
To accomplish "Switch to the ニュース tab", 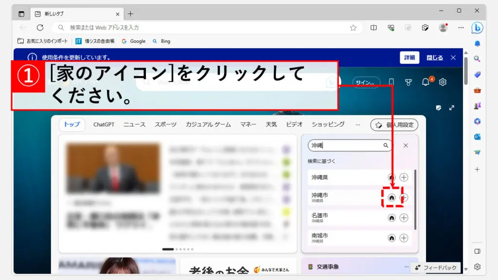I will point(134,124).
